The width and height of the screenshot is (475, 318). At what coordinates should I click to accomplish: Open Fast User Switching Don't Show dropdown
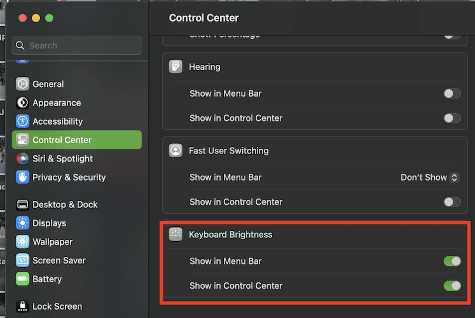click(429, 177)
